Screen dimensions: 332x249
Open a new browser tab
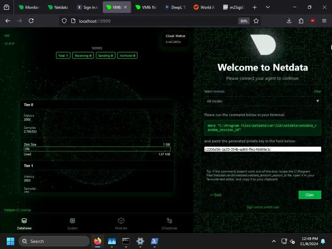pyautogui.click(x=255, y=7)
